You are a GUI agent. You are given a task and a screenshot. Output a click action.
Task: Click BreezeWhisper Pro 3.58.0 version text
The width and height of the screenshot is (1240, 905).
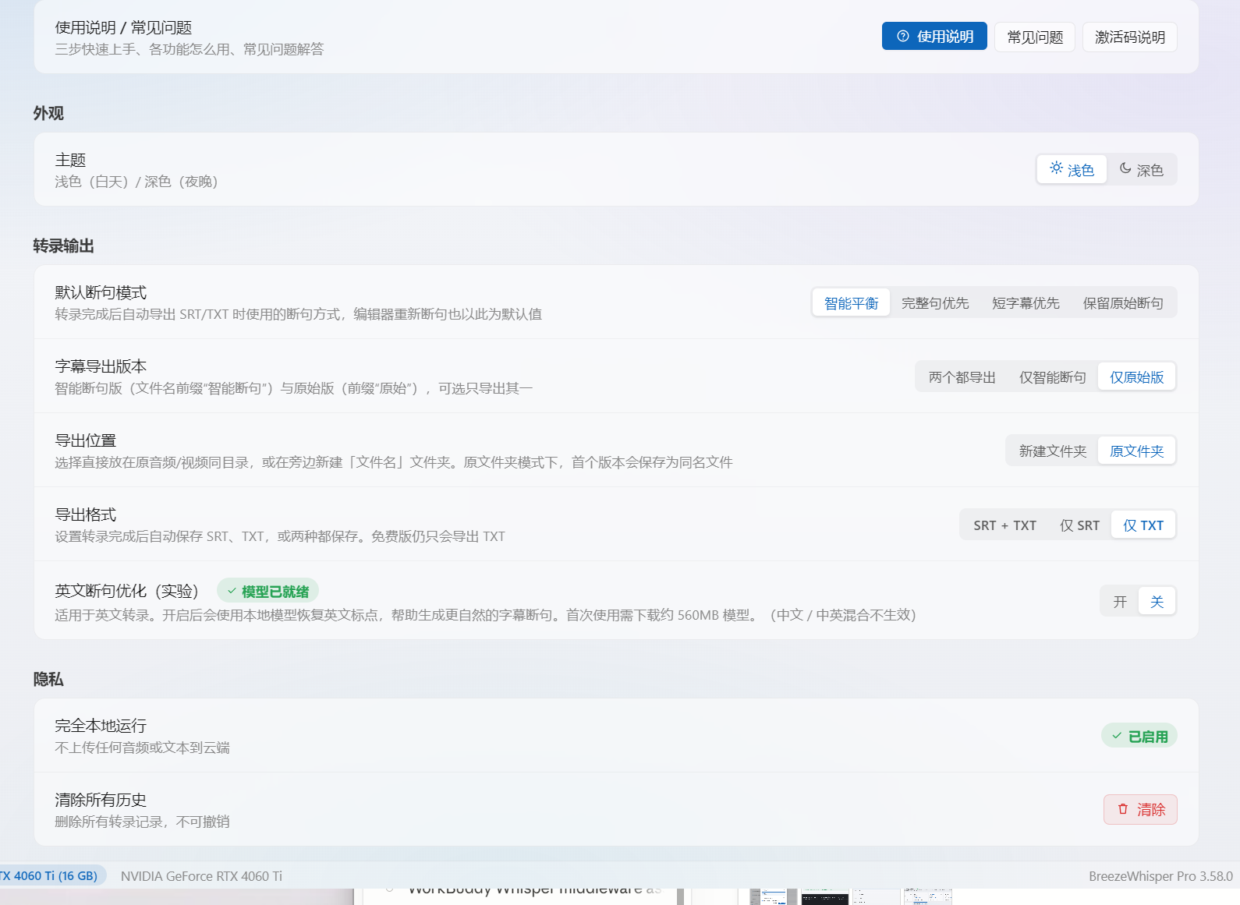(x=1160, y=876)
